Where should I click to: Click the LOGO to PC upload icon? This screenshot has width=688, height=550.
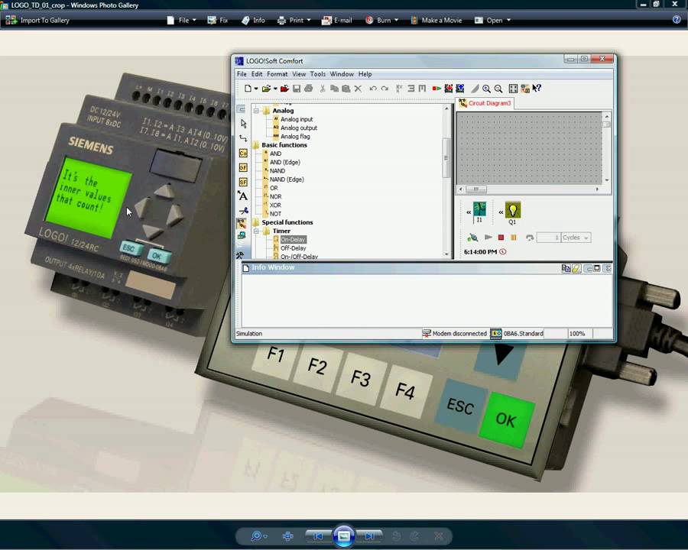coord(460,89)
